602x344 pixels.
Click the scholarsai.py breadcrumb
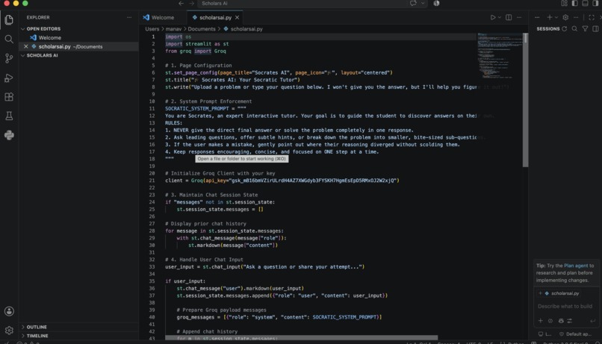click(x=243, y=29)
